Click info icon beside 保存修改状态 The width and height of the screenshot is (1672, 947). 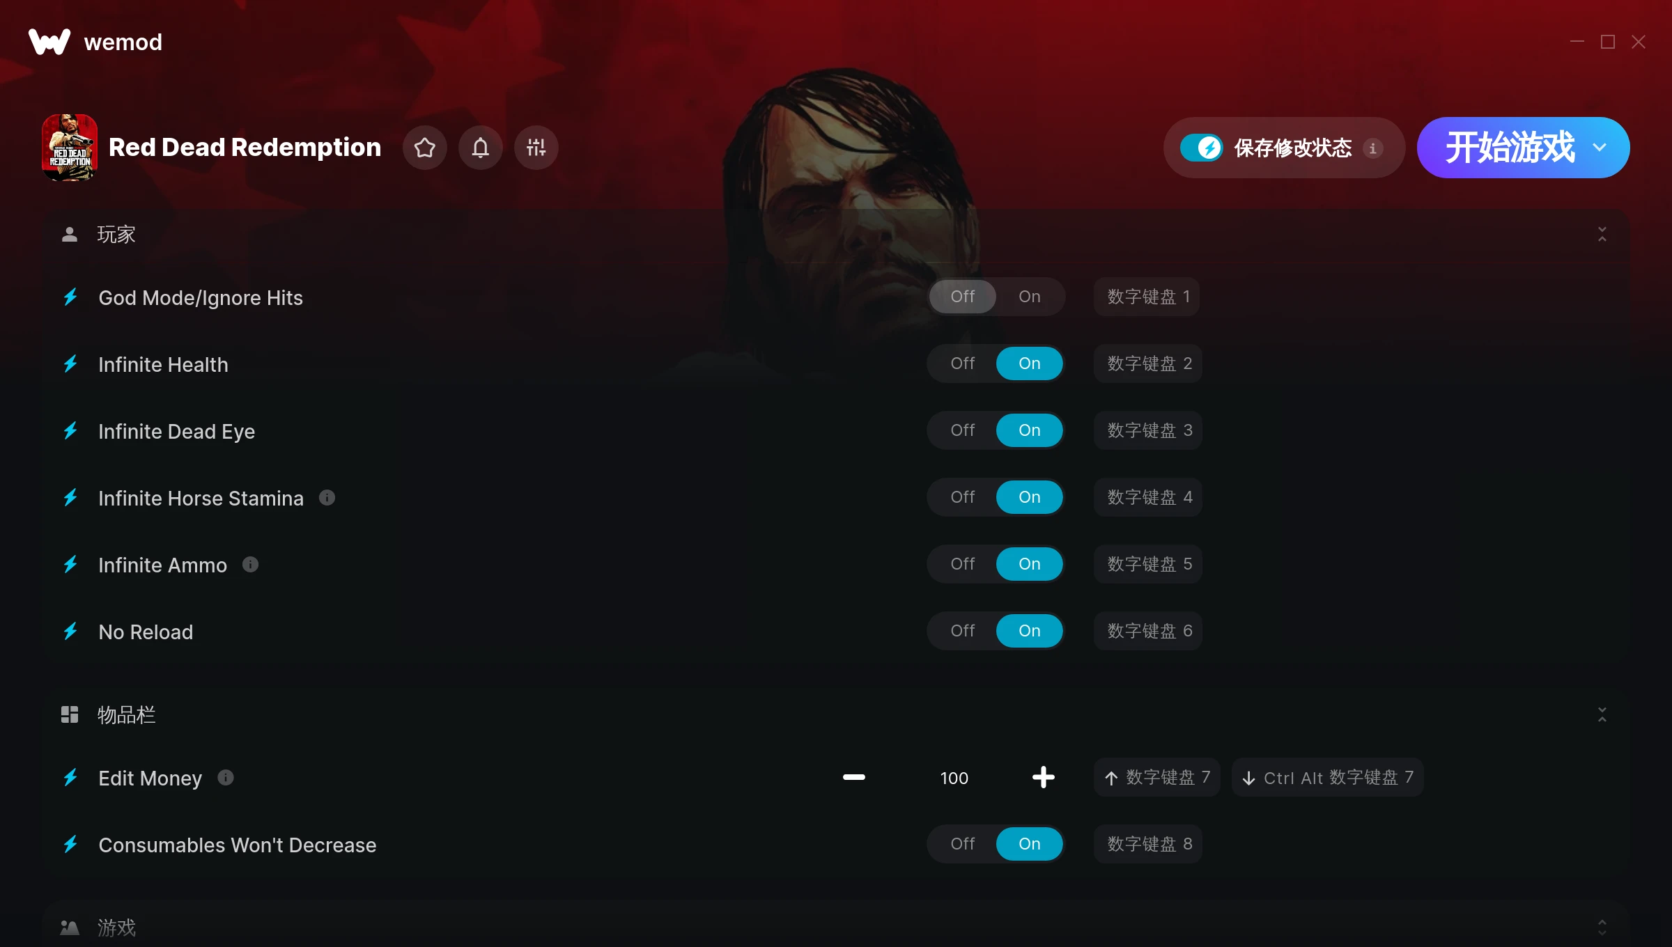(1372, 148)
